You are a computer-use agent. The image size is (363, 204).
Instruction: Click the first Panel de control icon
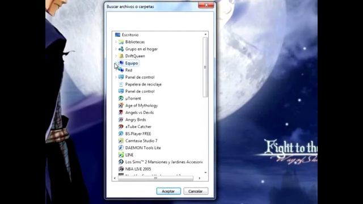(121, 77)
